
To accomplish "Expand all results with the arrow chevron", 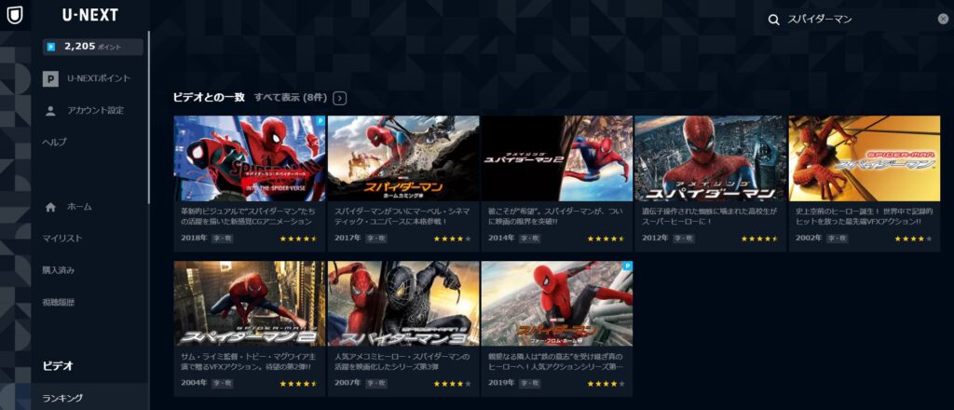I will click(x=340, y=98).
